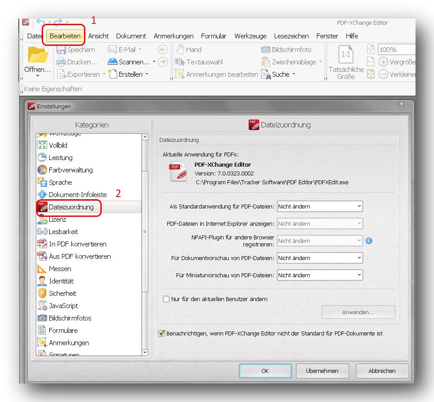Click the Speichern save icon

point(61,50)
